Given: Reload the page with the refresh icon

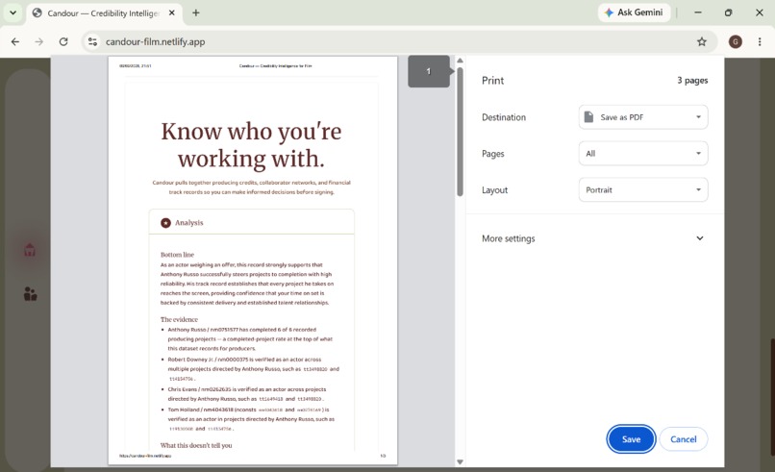Looking at the screenshot, I should (63, 42).
